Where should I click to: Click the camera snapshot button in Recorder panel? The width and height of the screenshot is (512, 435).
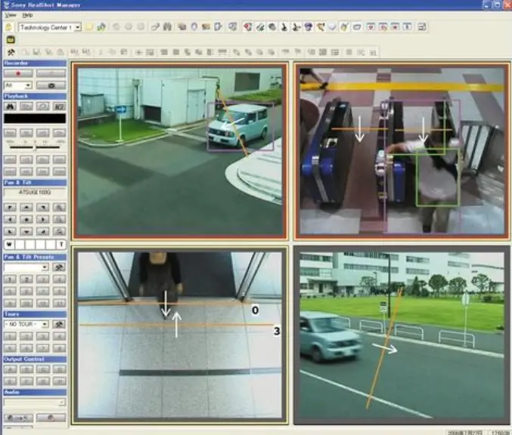[51, 85]
